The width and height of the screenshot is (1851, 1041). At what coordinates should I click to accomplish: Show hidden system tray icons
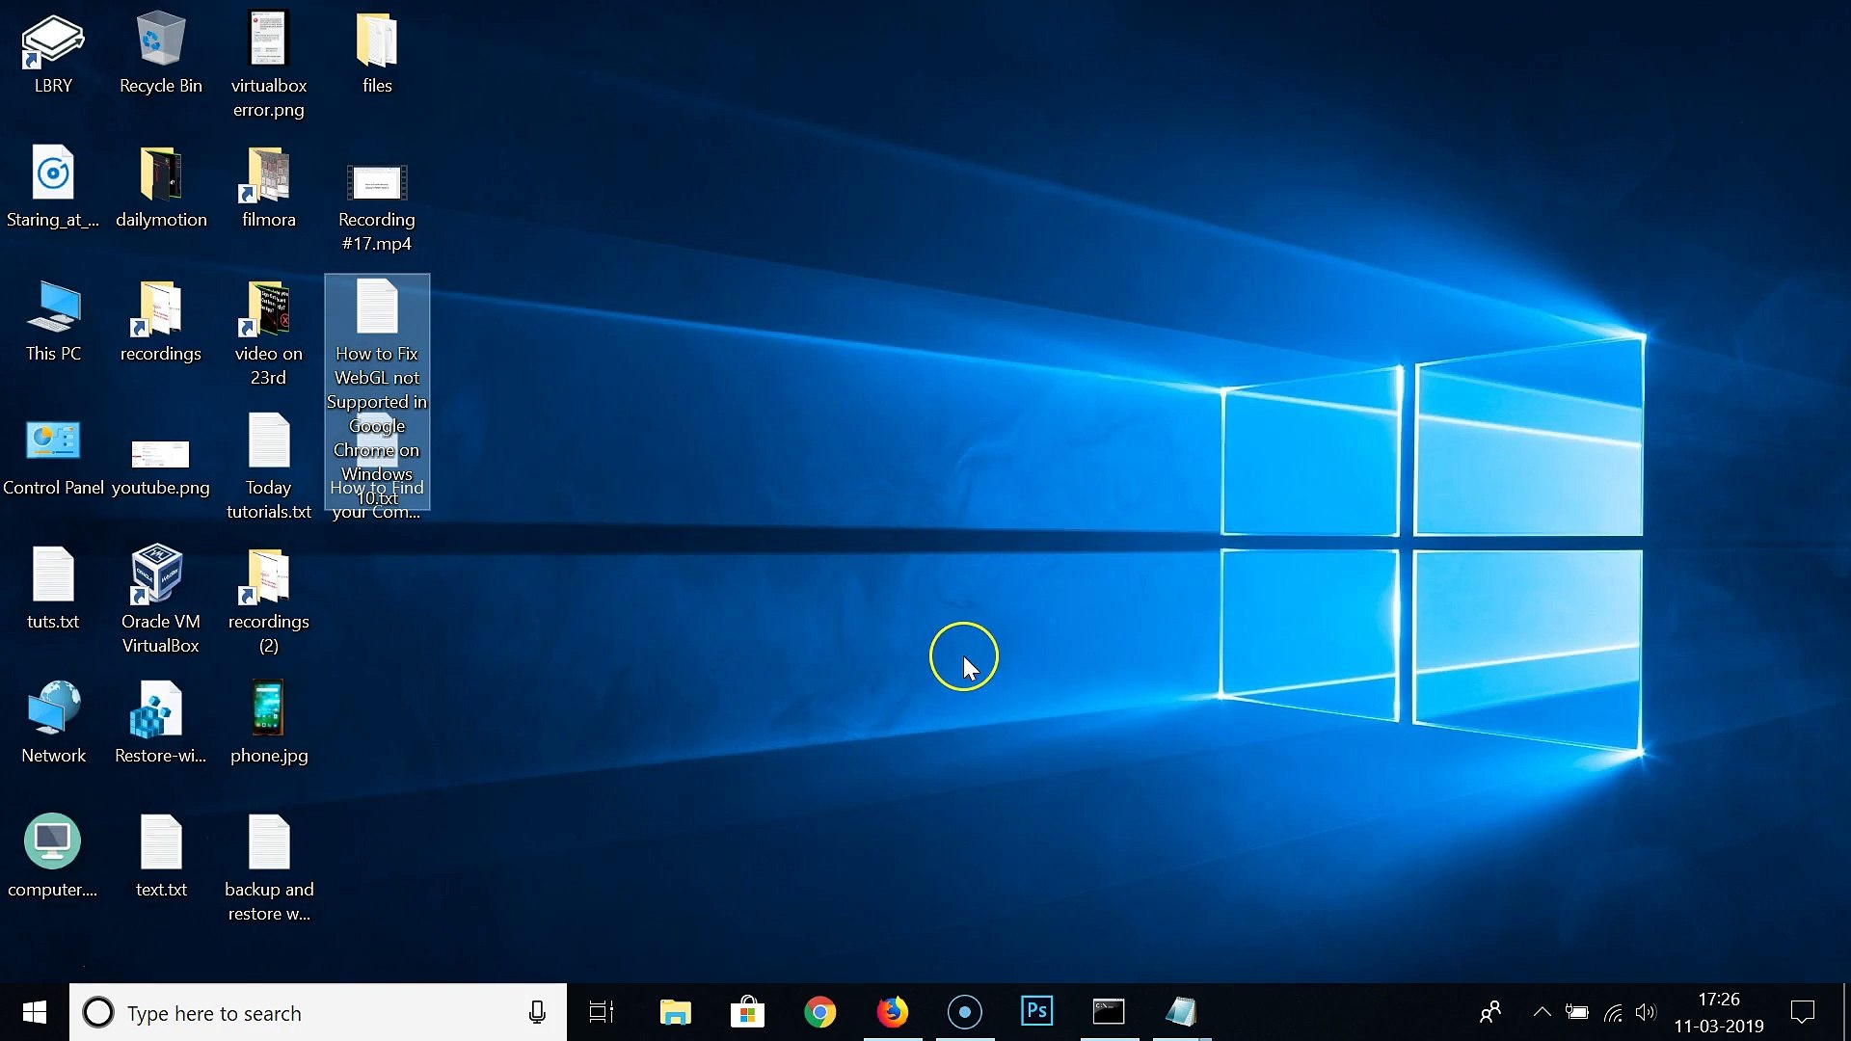(1542, 1012)
